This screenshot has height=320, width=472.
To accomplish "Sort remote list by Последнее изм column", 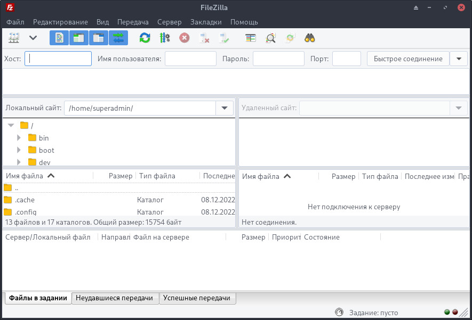I will [429, 176].
